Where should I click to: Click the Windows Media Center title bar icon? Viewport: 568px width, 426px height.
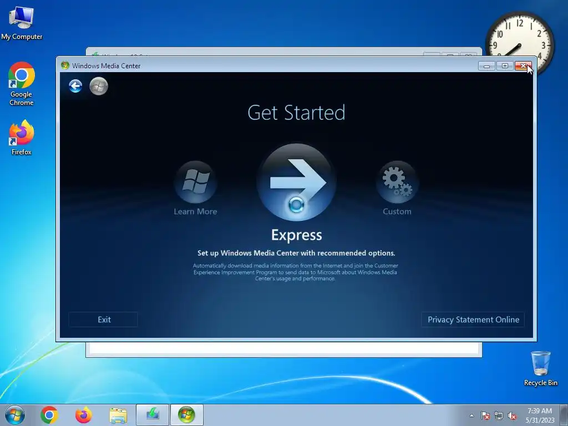[65, 65]
